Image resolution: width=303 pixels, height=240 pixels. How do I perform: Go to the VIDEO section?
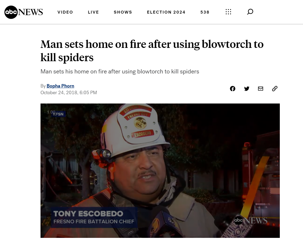[65, 12]
